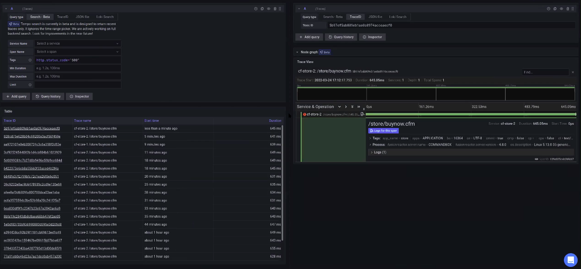Expand the Tags section of the span

(370, 138)
